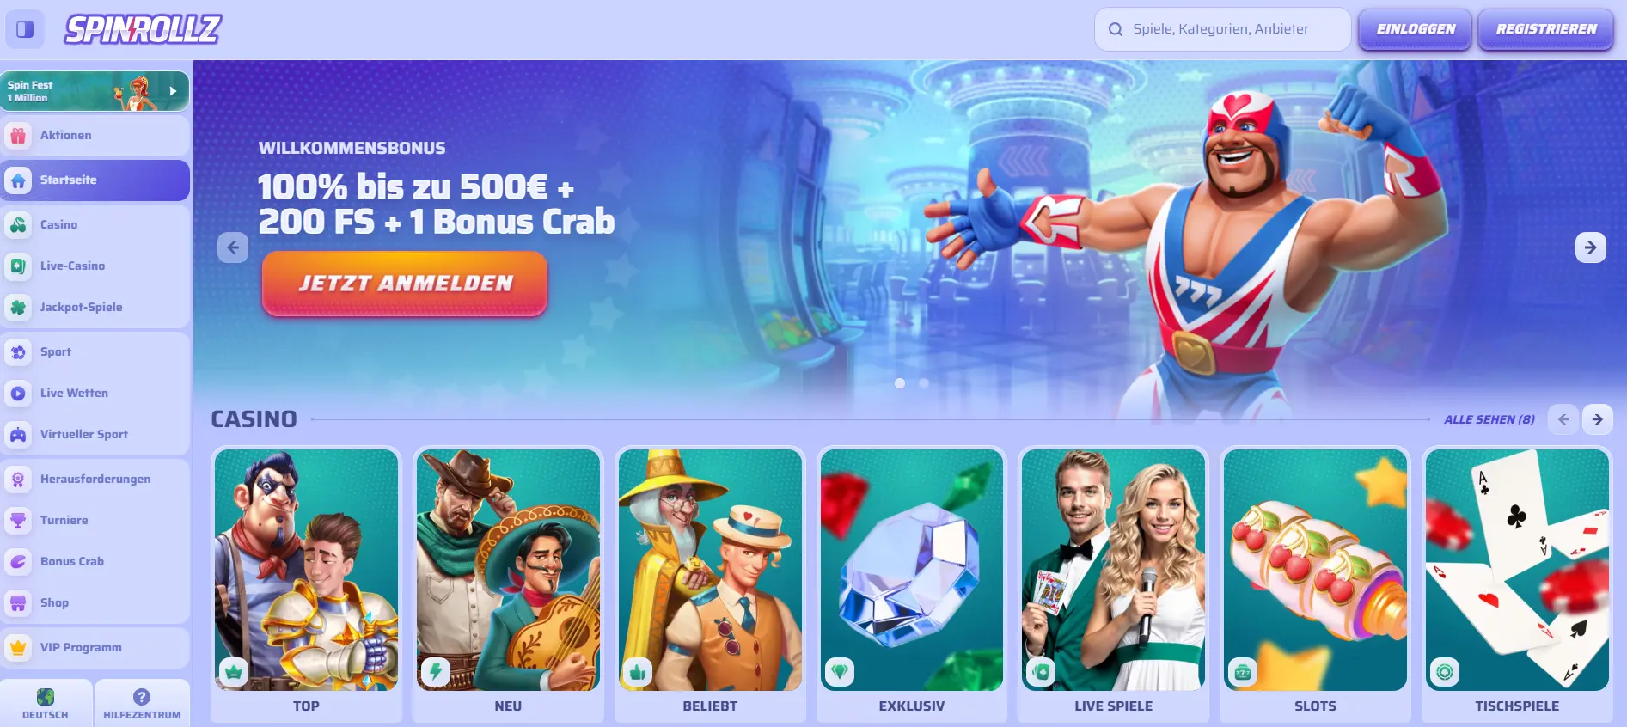
Task: Open Jackpot-Spiele via the clover icon
Action: click(x=18, y=307)
